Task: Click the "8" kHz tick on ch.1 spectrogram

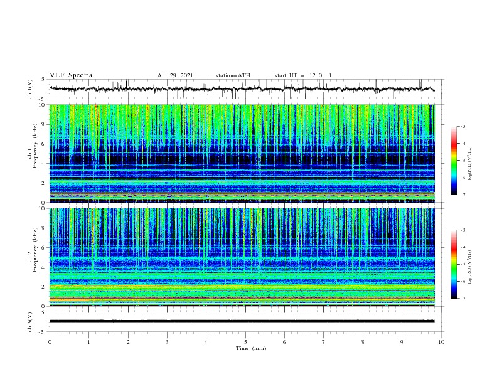Action: [x=44, y=124]
